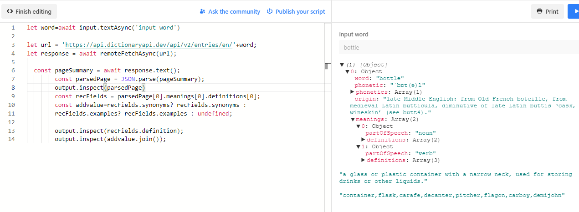Image resolution: width=579 pixels, height=212 pixels.
Task: Click the synonyms output starting with container,flask
Action: pyautogui.click(x=452, y=195)
